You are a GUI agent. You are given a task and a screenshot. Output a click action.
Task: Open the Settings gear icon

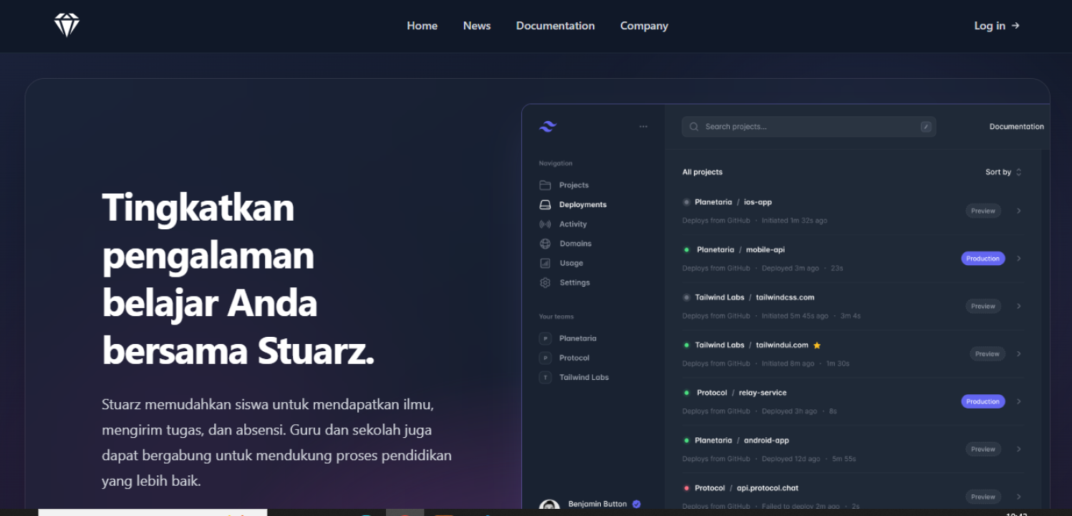tap(545, 282)
